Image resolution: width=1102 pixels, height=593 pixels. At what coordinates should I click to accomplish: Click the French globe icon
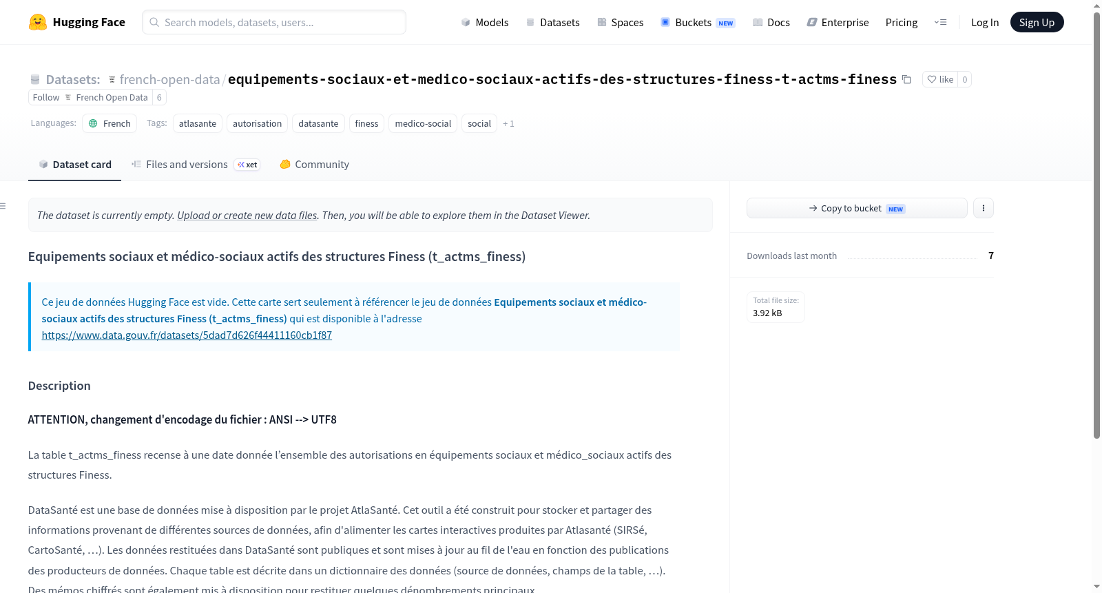tap(93, 123)
